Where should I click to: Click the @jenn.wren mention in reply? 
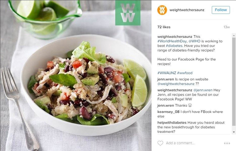pyautogui.click(x=203, y=90)
